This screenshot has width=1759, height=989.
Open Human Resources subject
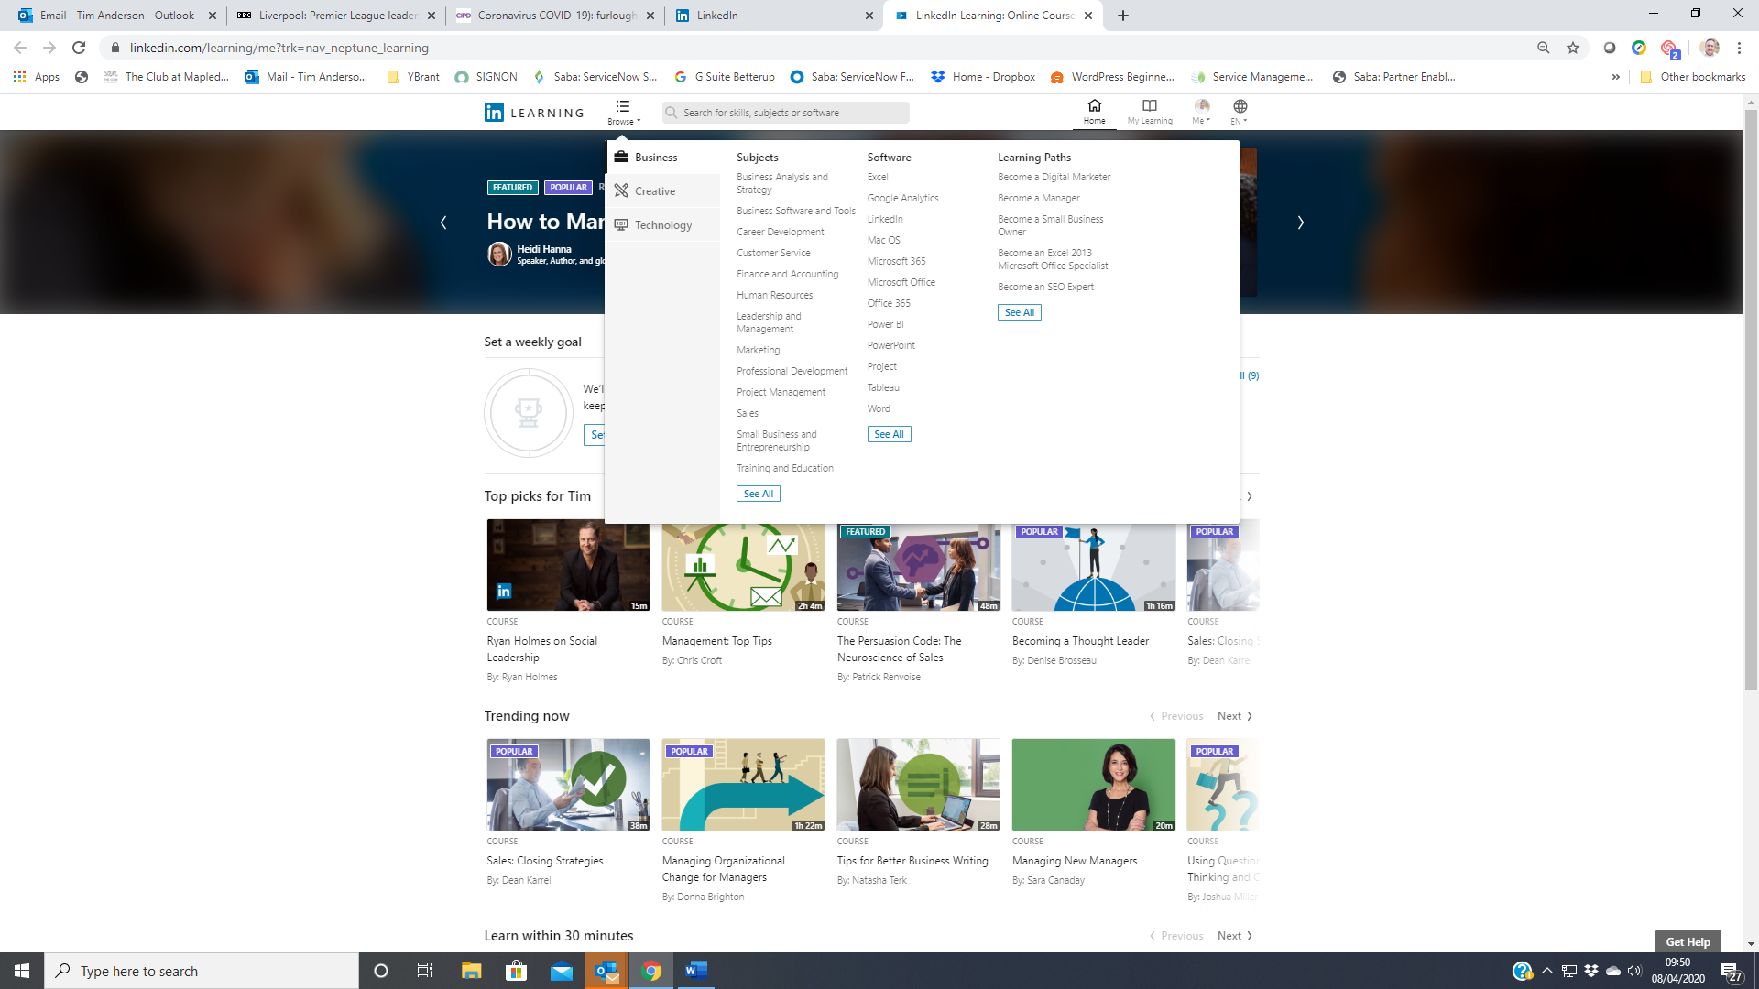click(774, 295)
